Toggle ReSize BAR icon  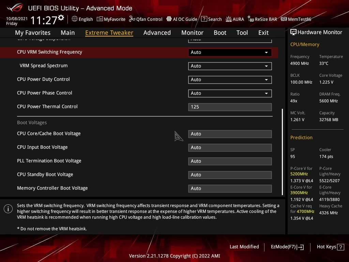[251, 19]
